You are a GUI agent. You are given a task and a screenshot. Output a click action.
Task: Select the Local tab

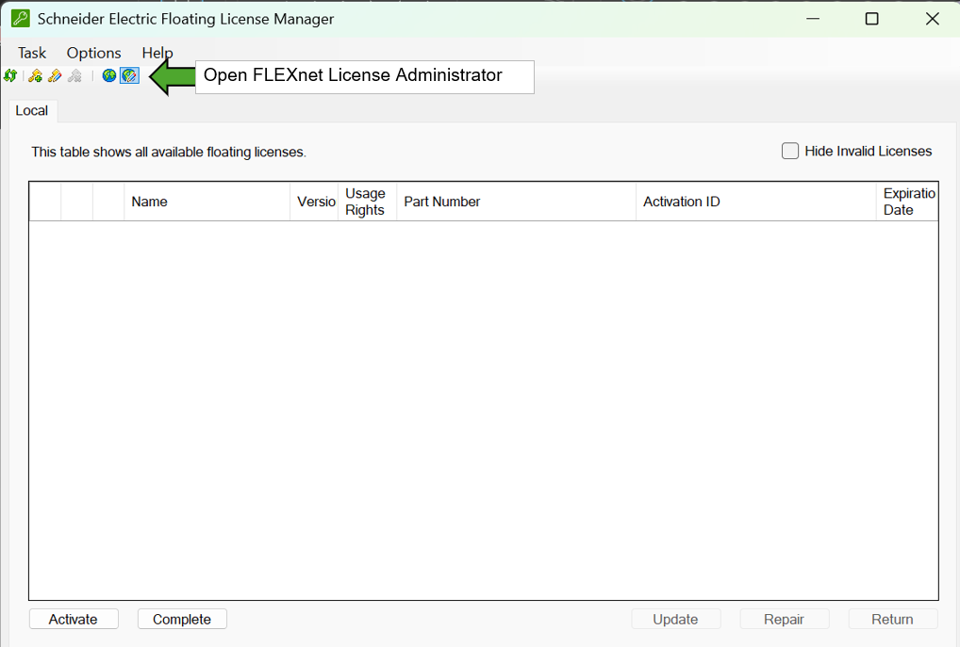(x=32, y=111)
